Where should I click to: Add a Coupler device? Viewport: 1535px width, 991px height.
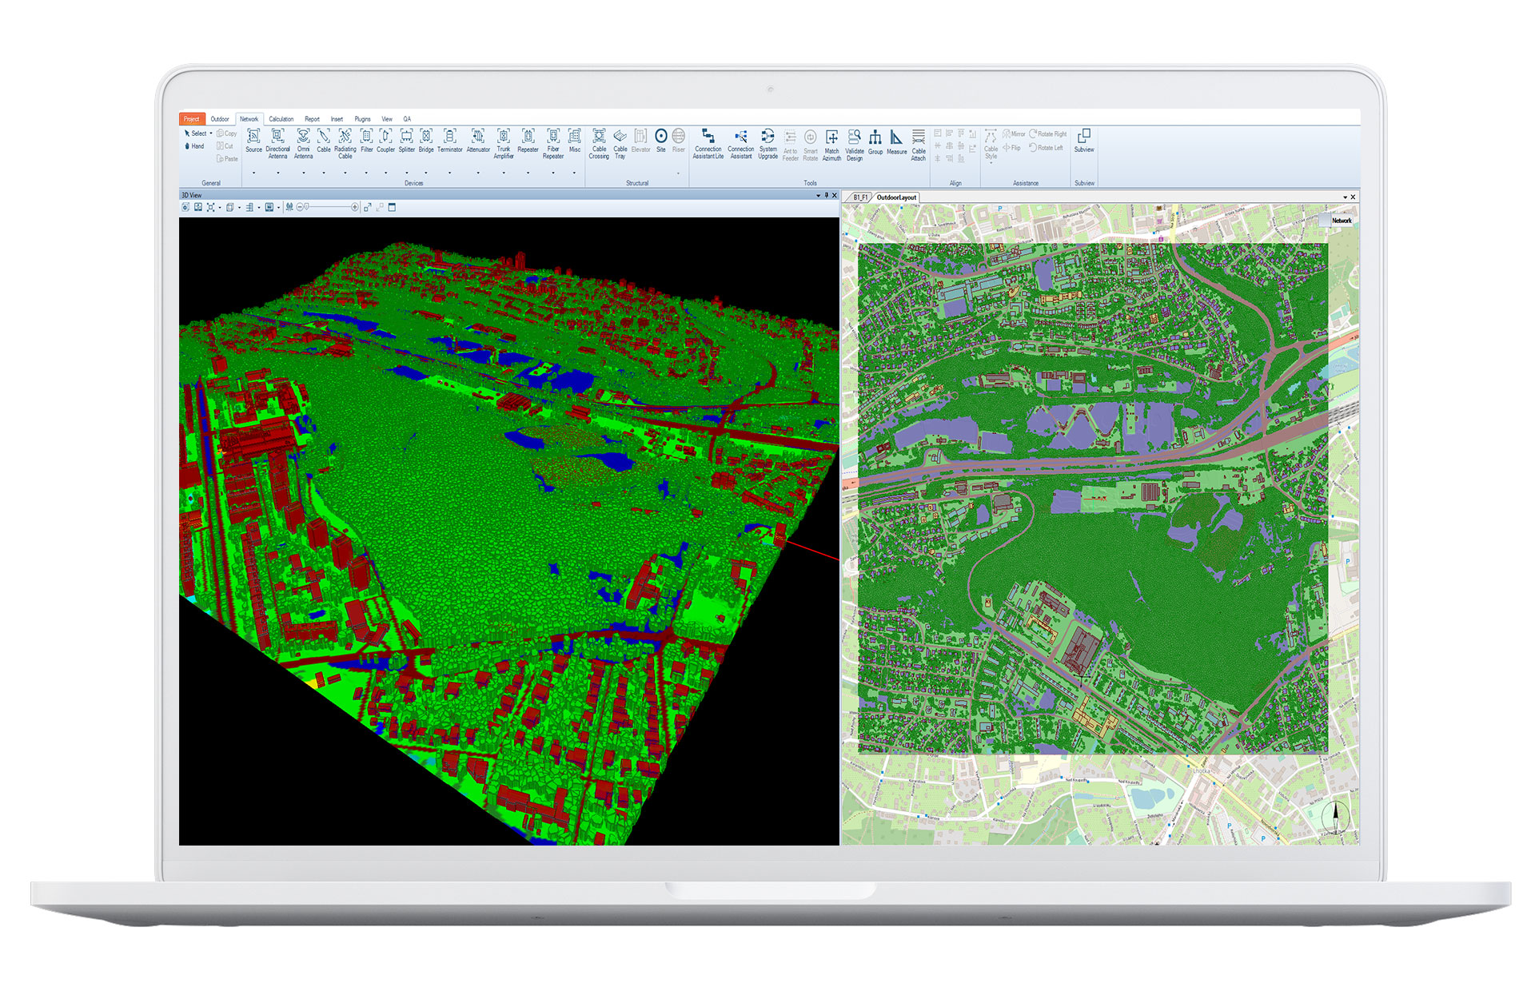(x=385, y=140)
